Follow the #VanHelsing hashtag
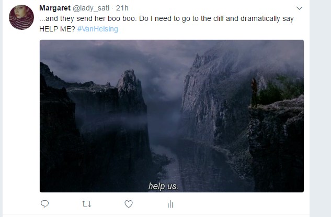 pos(98,29)
